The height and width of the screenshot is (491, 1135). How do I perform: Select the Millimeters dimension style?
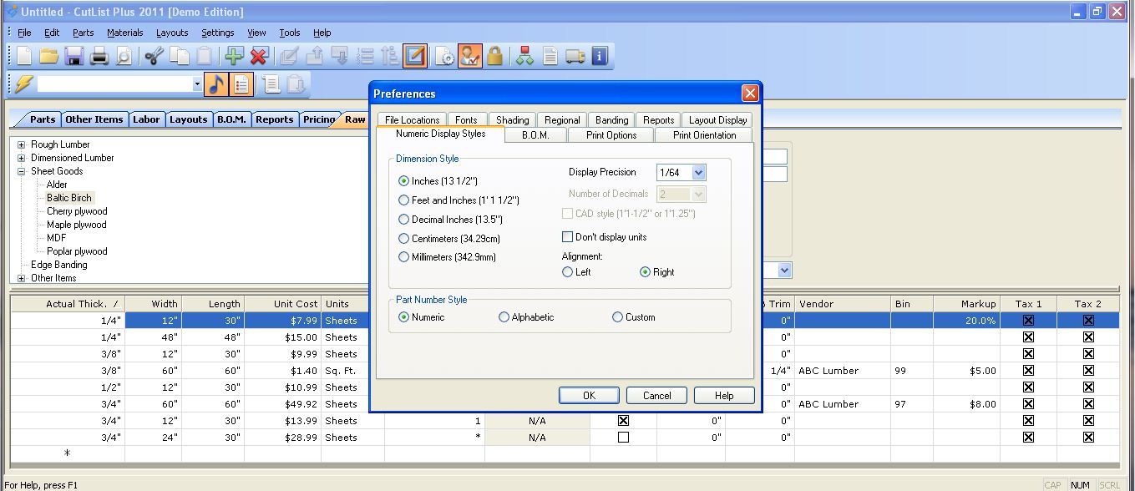click(404, 257)
